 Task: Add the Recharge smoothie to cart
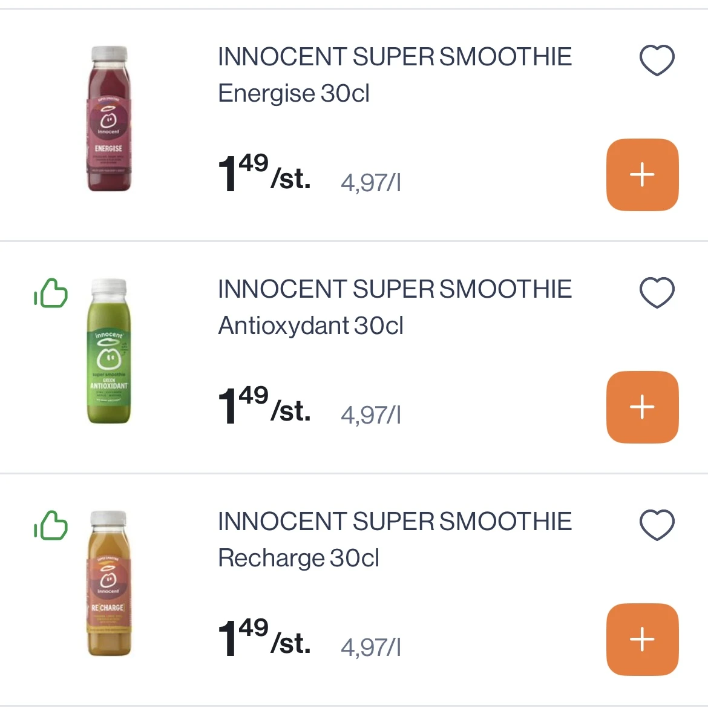click(x=642, y=639)
